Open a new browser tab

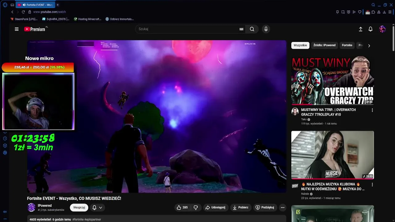pyautogui.click(x=57, y=5)
